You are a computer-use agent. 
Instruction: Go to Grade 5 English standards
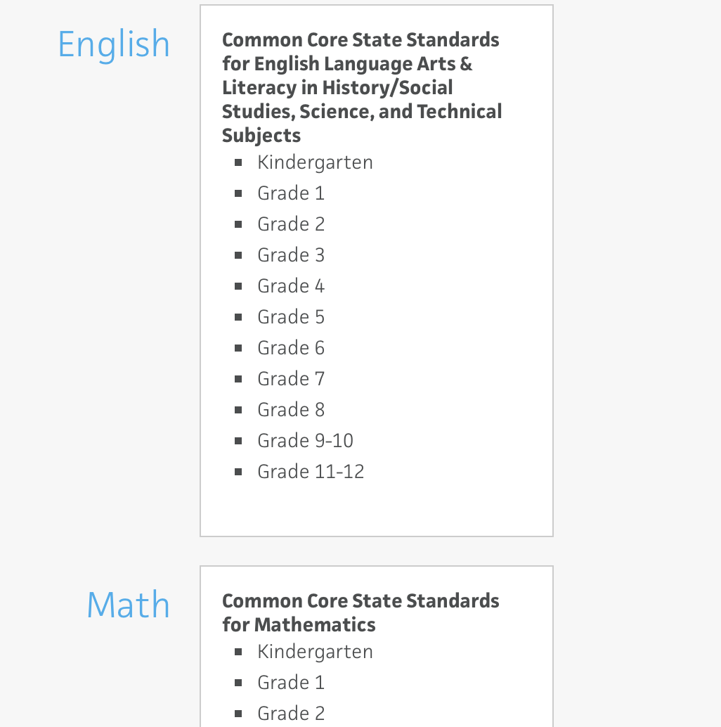click(x=291, y=317)
